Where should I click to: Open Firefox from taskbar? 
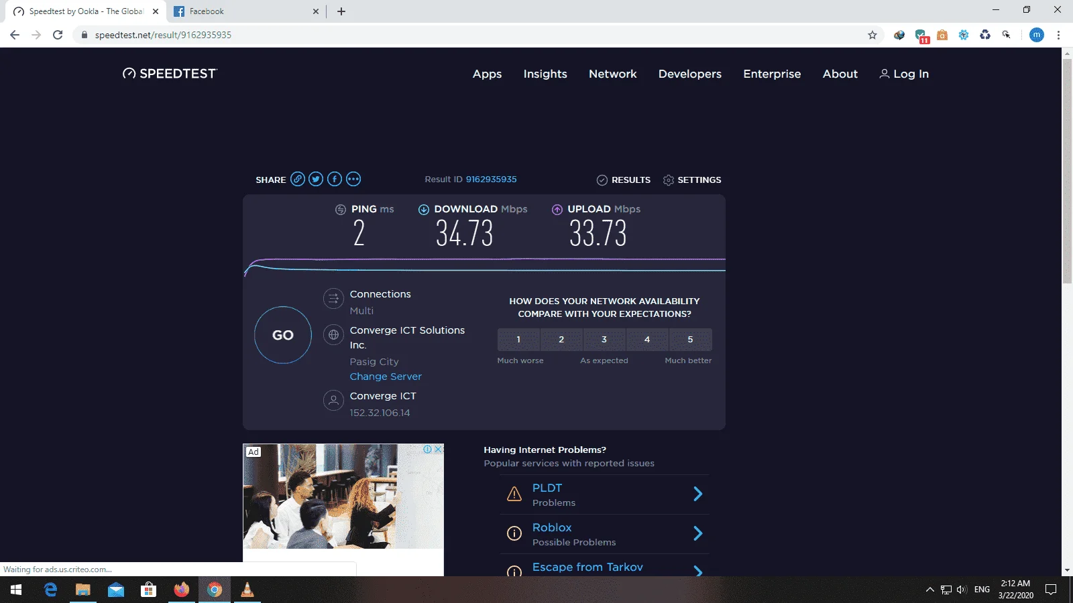pyautogui.click(x=182, y=590)
